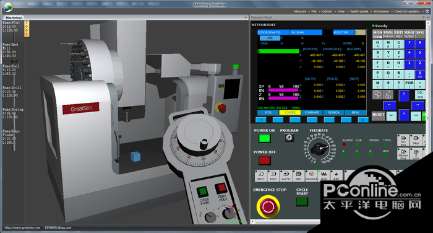Select the EDIT mode key
Viewport: 433px width, 233px height.
[260, 176]
